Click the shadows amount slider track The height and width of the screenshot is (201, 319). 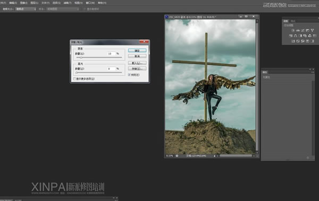99,57
